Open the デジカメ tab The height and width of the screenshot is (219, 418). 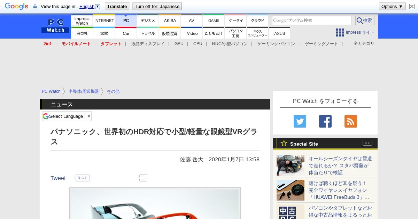coord(148,20)
